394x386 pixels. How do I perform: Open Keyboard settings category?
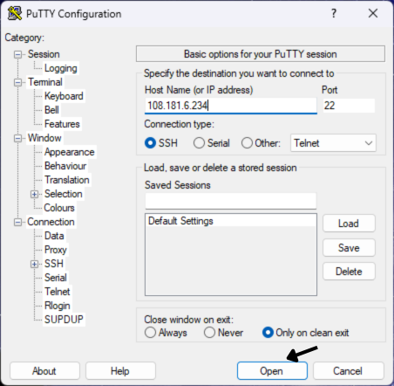pyautogui.click(x=64, y=96)
